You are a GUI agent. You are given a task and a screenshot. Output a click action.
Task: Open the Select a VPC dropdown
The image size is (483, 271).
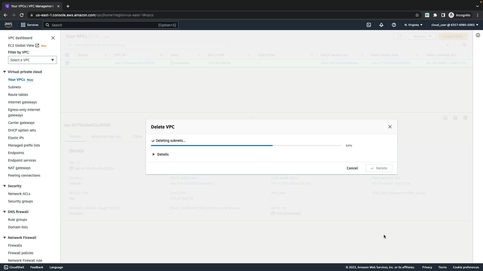tap(32, 60)
